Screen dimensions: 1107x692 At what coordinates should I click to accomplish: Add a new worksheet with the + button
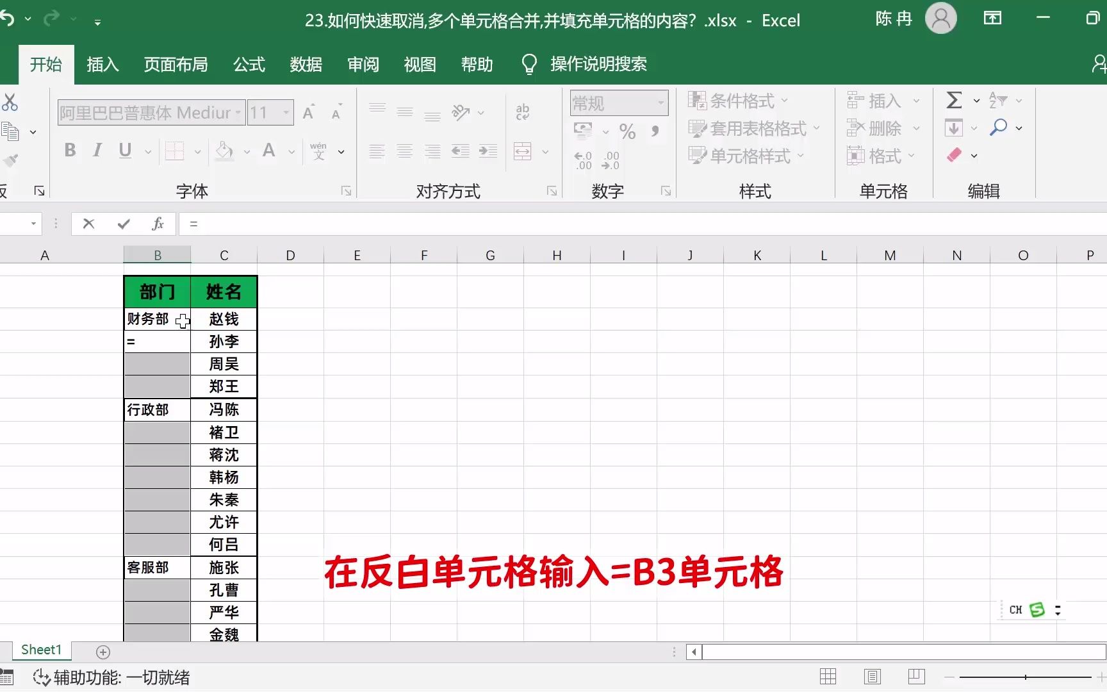tap(102, 652)
